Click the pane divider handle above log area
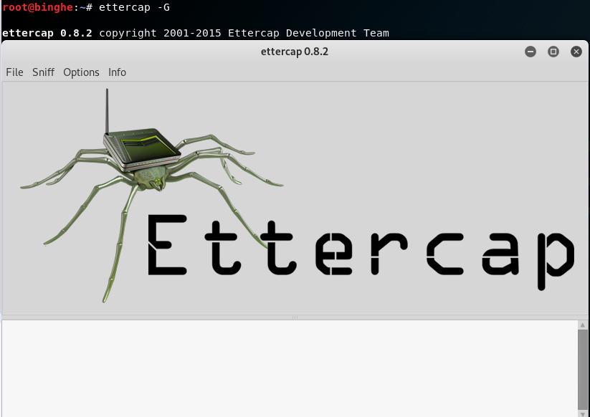590x417 pixels. [295, 317]
